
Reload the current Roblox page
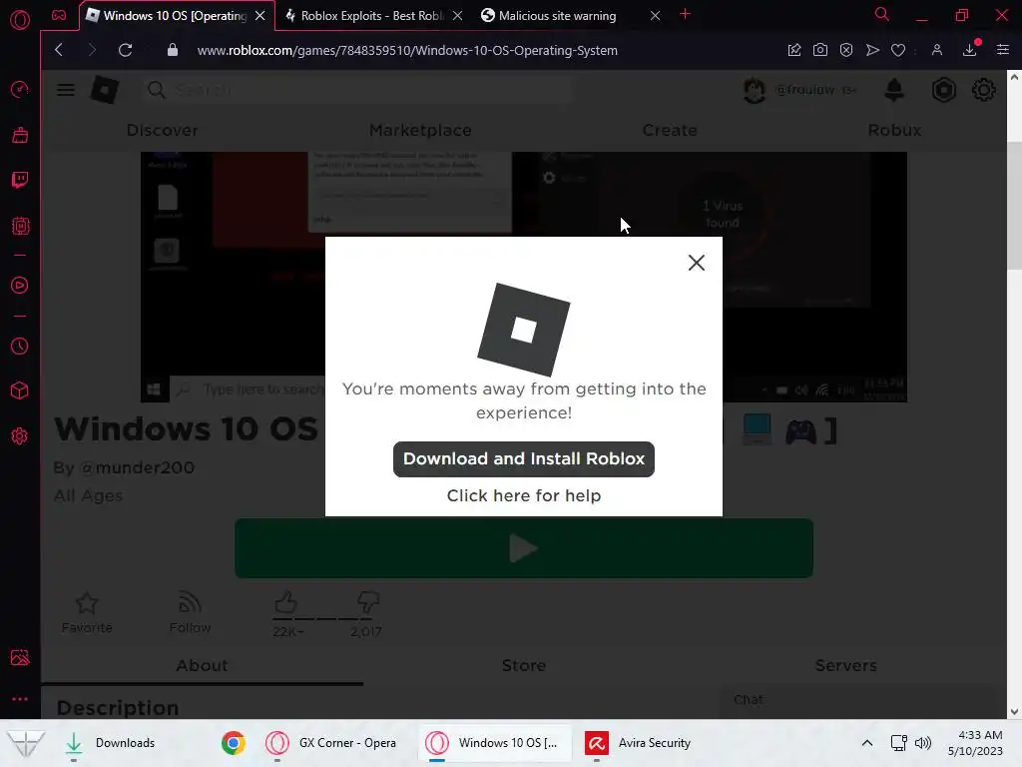click(125, 50)
